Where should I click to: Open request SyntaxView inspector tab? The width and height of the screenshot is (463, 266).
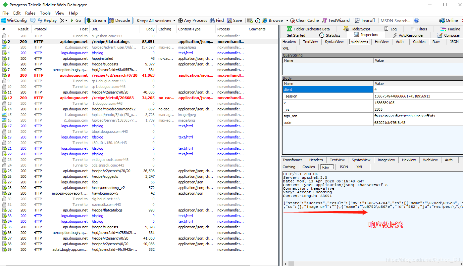[x=334, y=42]
